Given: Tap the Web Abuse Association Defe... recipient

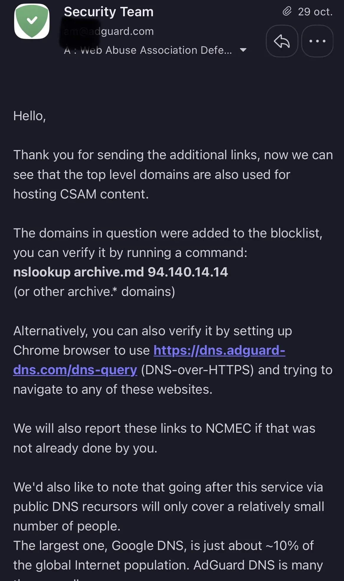Looking at the screenshot, I should pos(148,50).
